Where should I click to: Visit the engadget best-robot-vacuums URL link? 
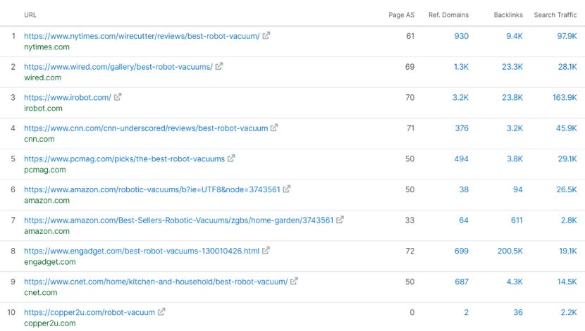click(x=142, y=251)
